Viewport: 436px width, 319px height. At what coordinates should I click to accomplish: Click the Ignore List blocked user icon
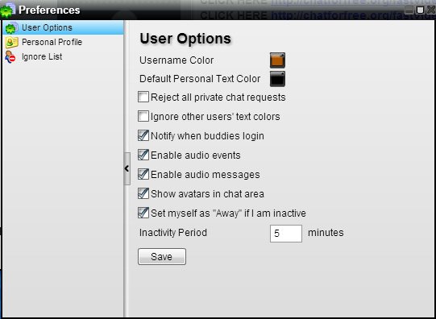[x=10, y=56]
